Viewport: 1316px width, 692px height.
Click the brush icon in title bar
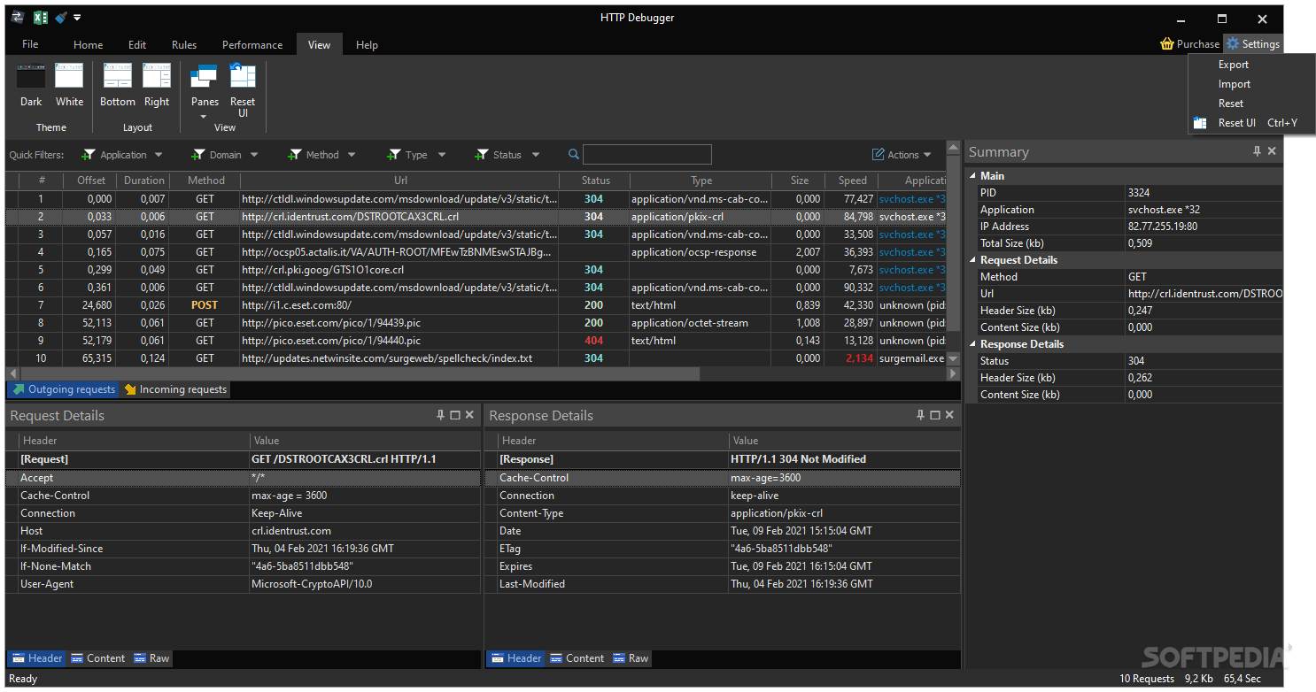61,18
